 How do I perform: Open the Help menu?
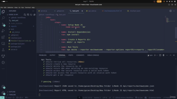pyautogui.click(x=33, y=7)
